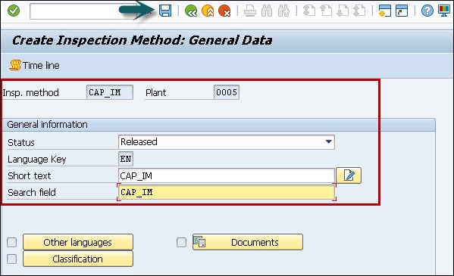
Task: Click the Other languages button
Action: point(78,242)
